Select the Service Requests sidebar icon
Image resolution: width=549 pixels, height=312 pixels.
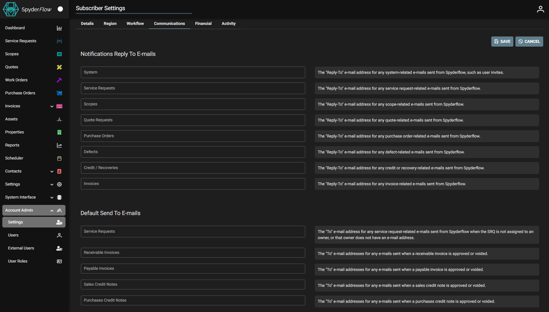59,41
